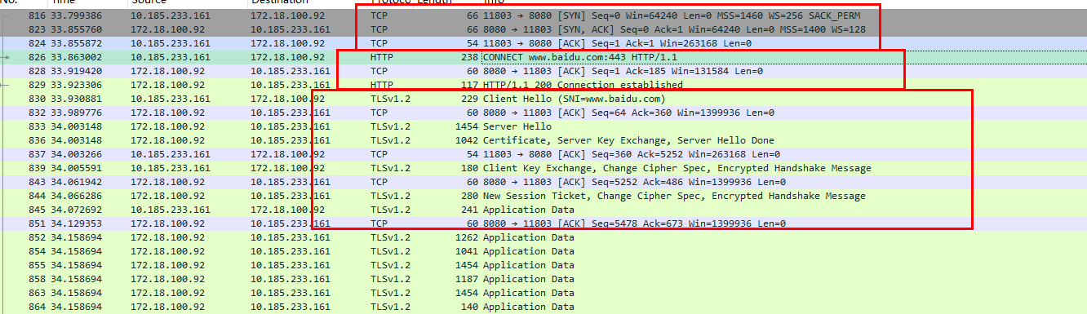Screen dimensions: 1087x314
Task: Select packet 863 Application Data row
Action: click(x=543, y=293)
